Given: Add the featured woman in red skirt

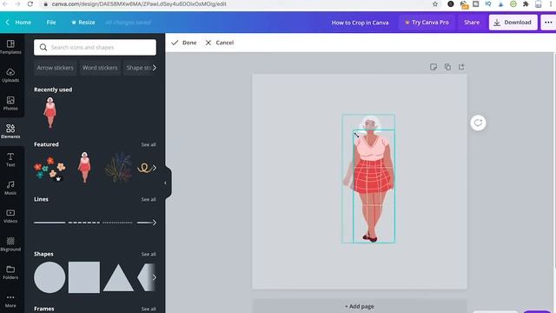Looking at the screenshot, I should [x=84, y=168].
